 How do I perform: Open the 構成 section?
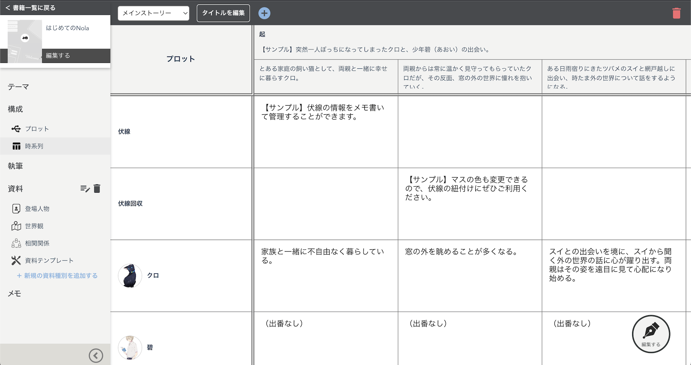pos(15,109)
